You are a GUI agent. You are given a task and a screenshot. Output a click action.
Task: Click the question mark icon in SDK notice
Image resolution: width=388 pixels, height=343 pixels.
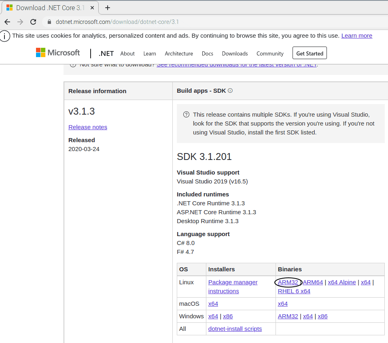(186, 115)
